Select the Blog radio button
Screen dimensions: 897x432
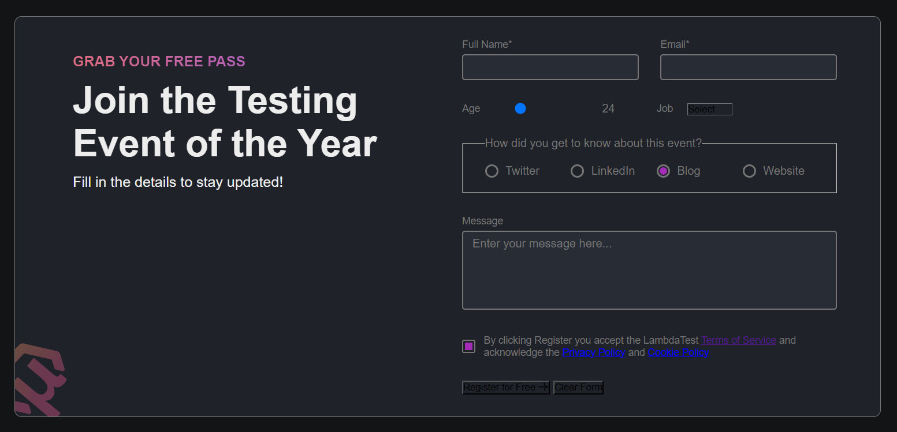click(663, 171)
